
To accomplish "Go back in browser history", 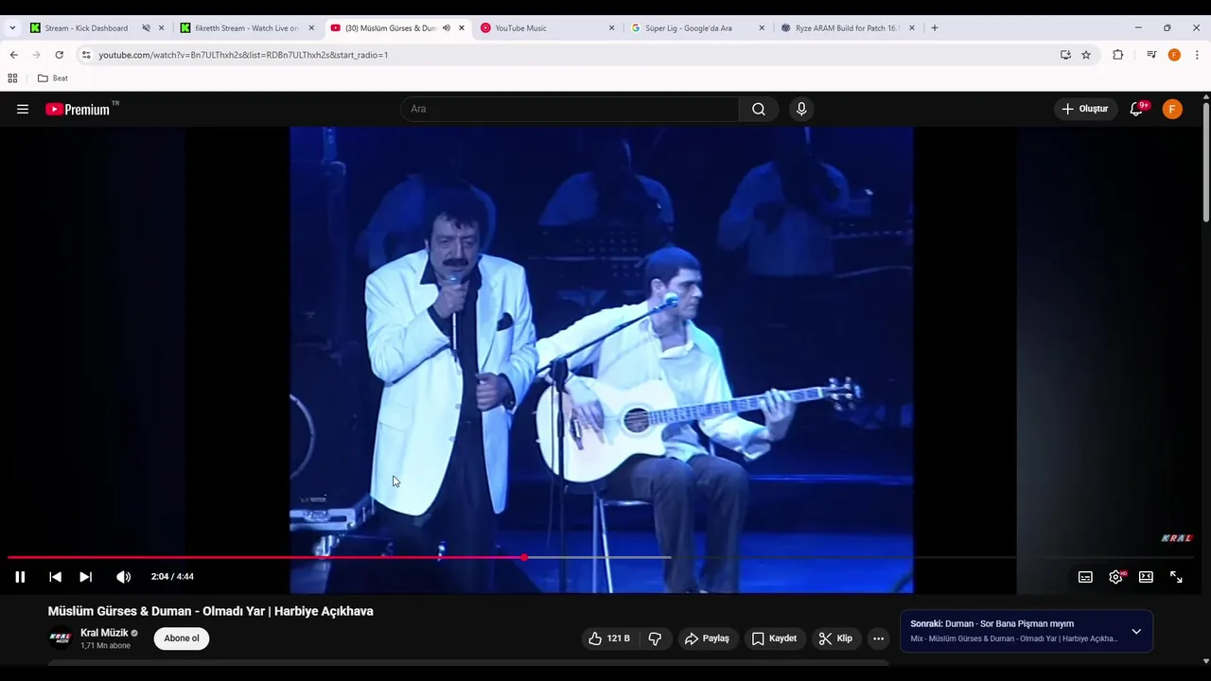I will coord(13,55).
